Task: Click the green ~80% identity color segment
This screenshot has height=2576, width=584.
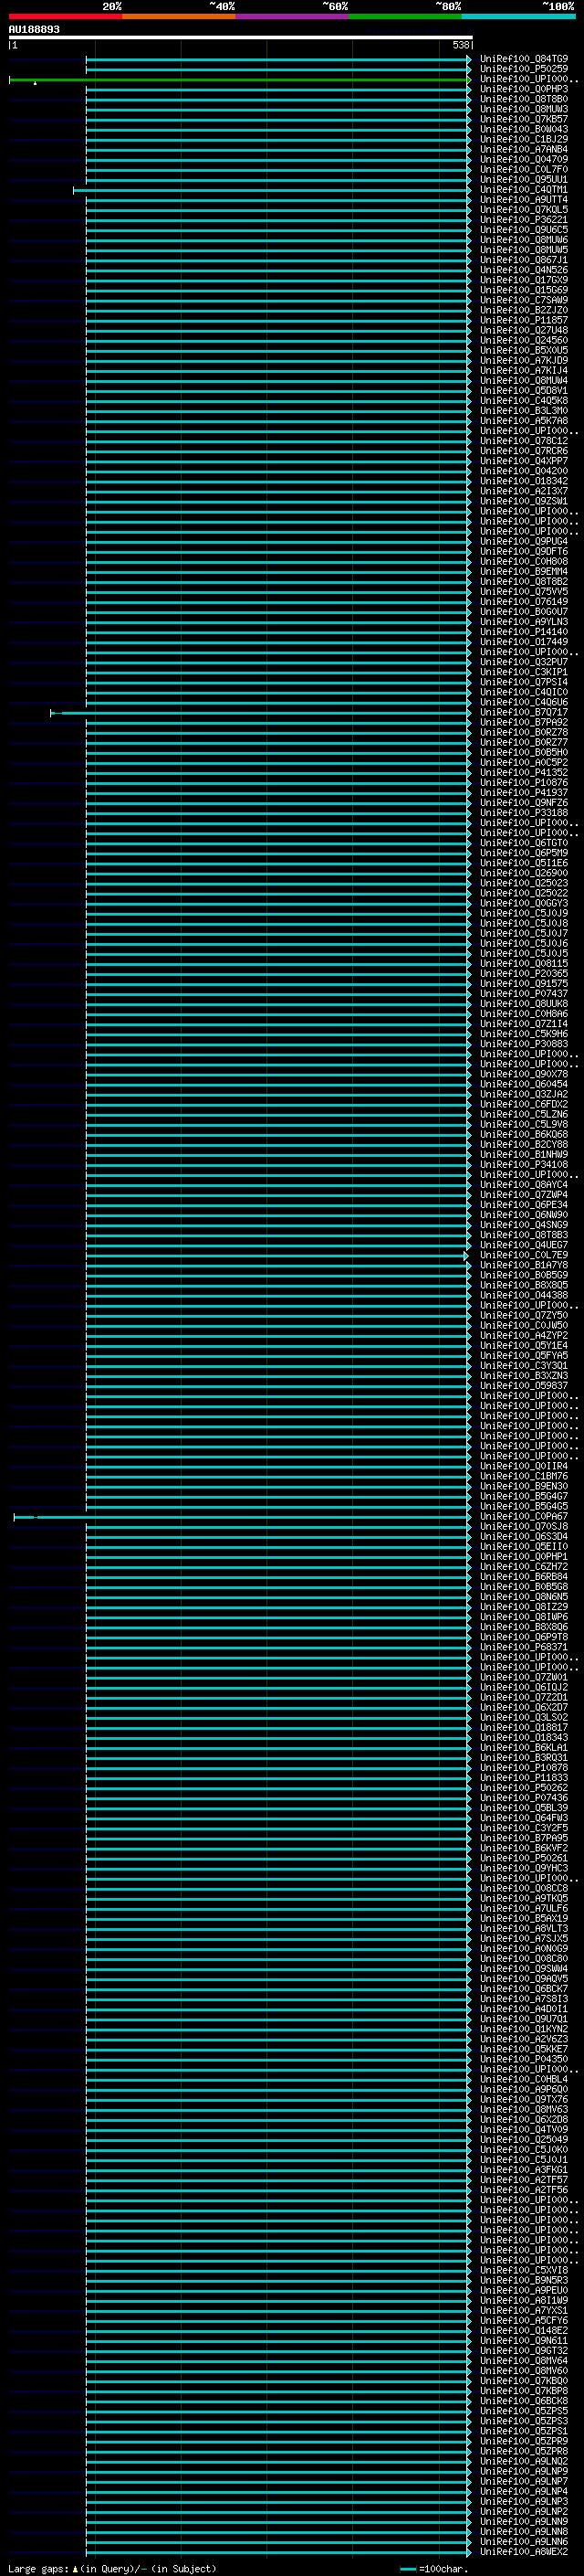Action: [x=405, y=16]
